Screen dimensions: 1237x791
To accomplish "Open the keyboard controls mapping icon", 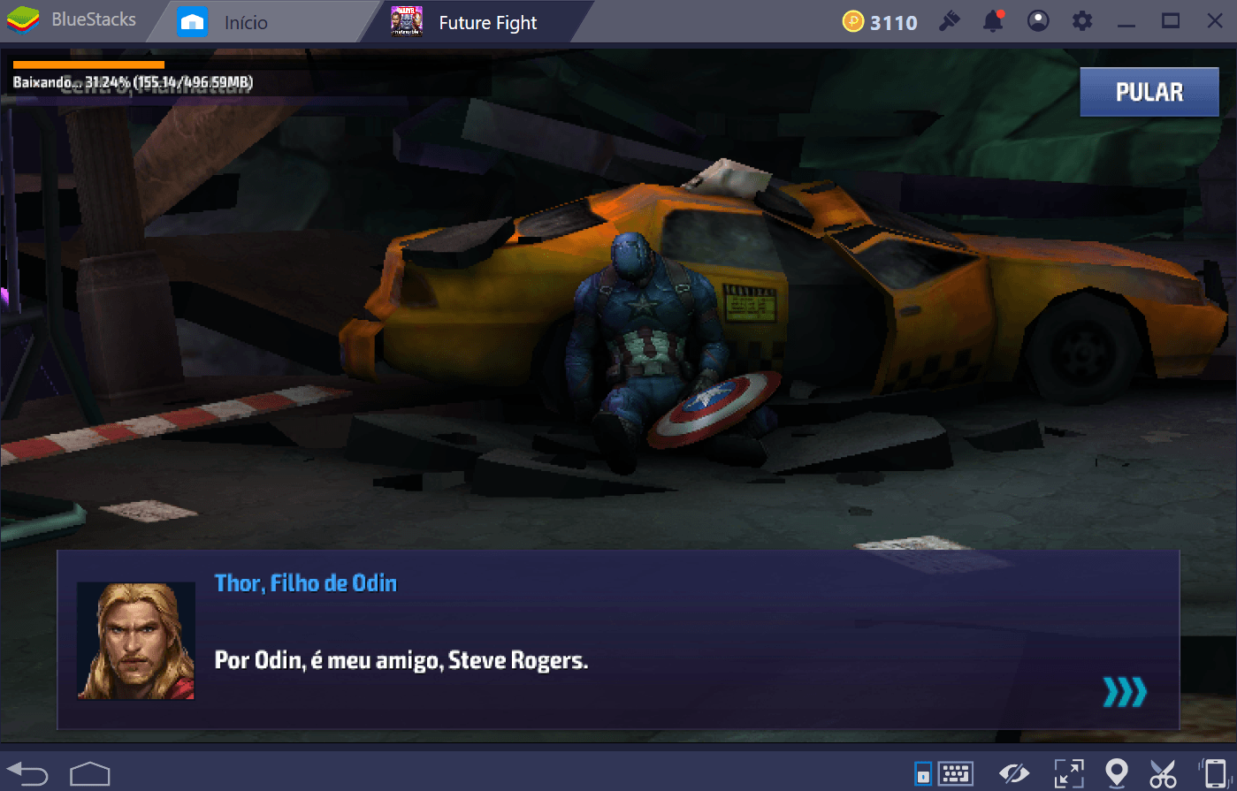I will pyautogui.click(x=956, y=773).
